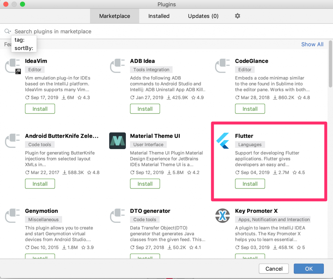The image size is (333, 279).
Task: Open the Android ButterKnife Zele... title
Action: [x=62, y=136]
